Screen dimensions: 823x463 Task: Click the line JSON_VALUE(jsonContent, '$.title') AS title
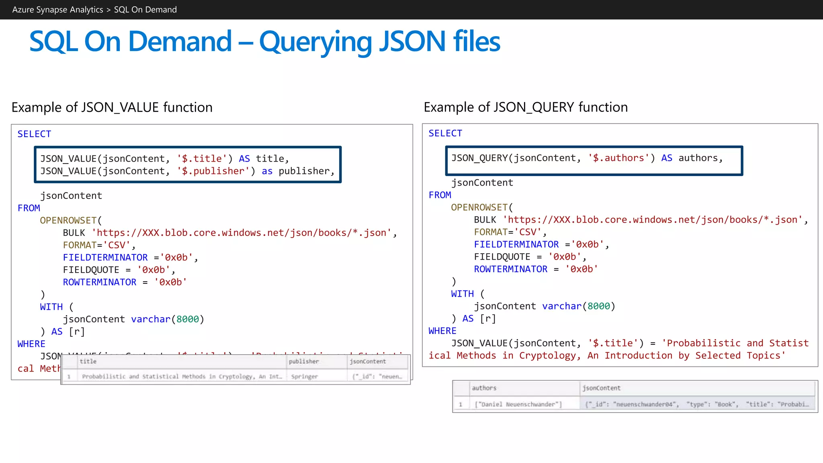pos(165,159)
